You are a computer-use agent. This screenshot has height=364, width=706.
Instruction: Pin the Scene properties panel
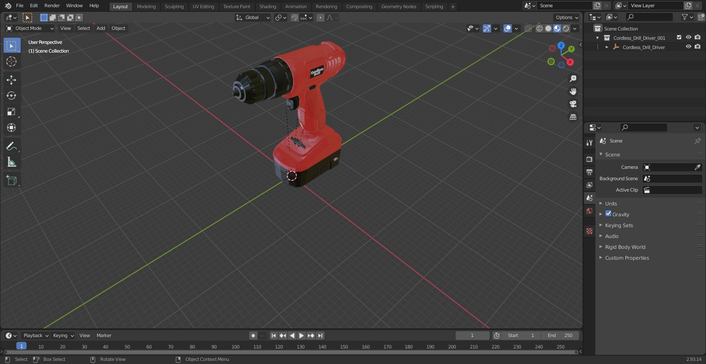(697, 141)
